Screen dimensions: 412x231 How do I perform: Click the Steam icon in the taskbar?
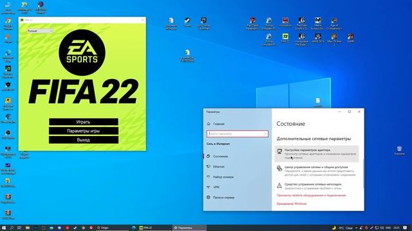click(x=75, y=228)
